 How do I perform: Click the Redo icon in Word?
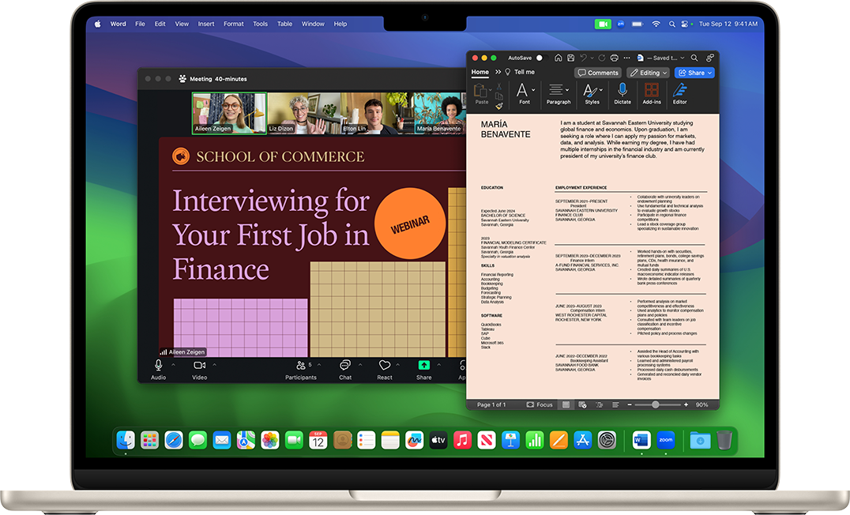click(602, 58)
